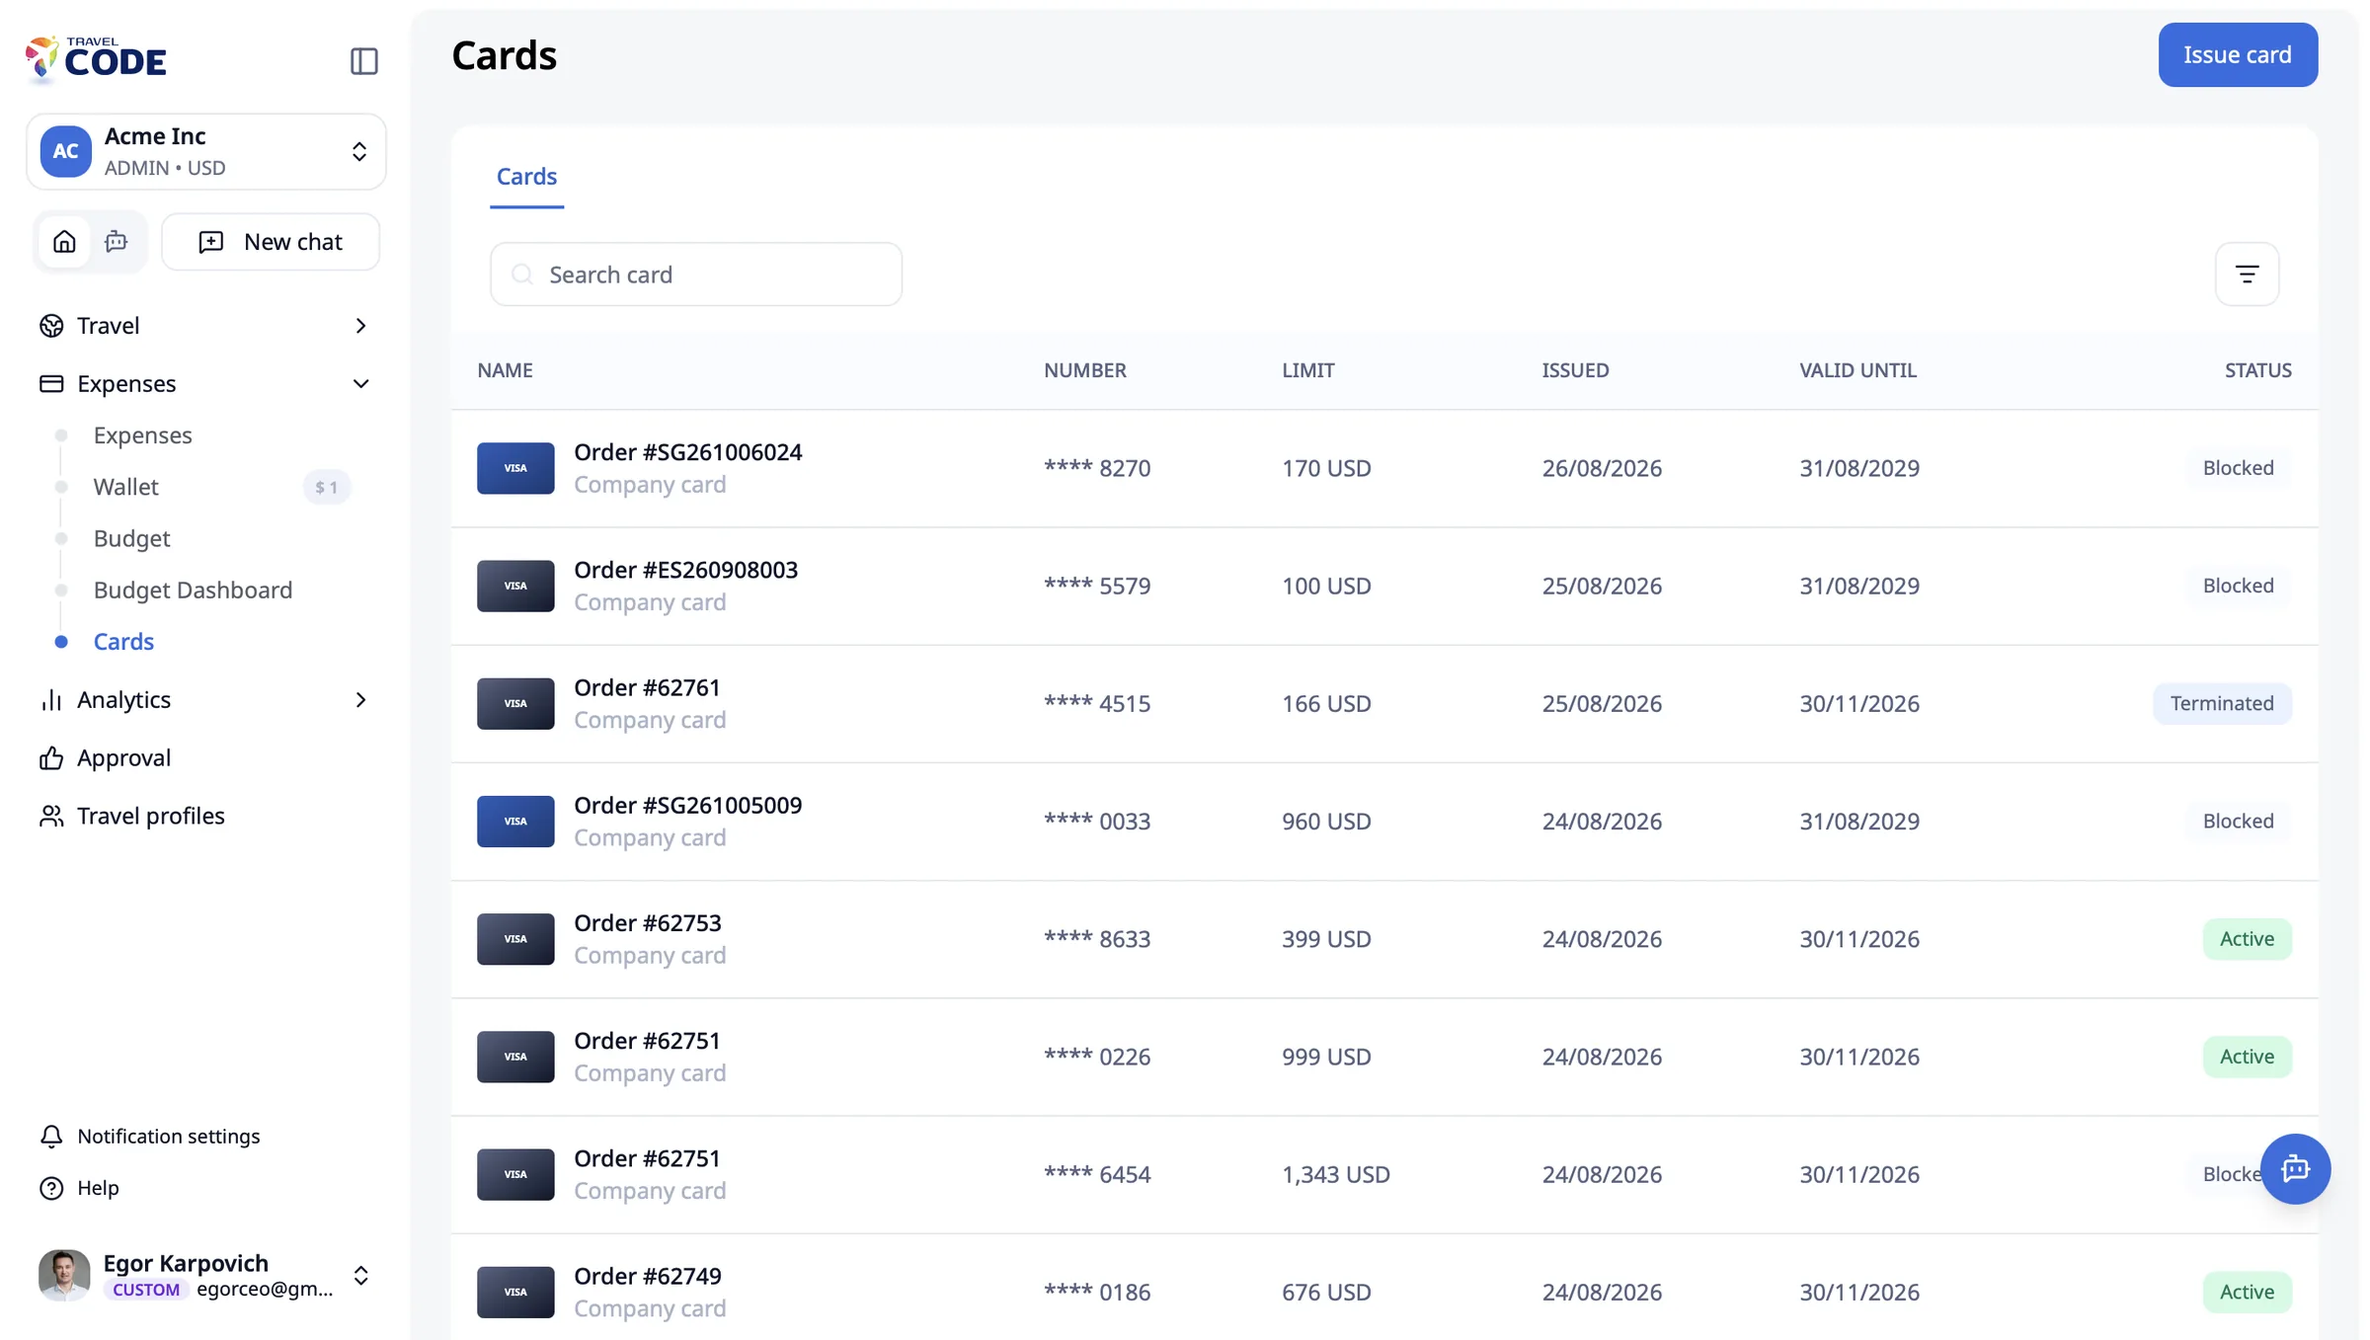Open Wallet submenu item
The width and height of the screenshot is (2370, 1340).
click(125, 487)
